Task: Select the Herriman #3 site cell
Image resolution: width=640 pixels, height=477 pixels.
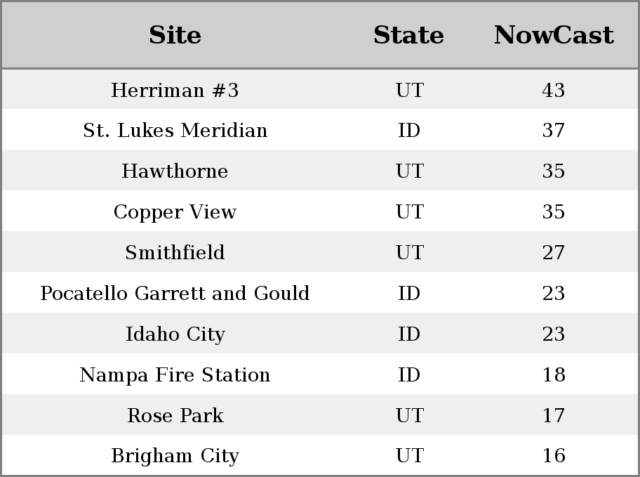Action: 175,90
